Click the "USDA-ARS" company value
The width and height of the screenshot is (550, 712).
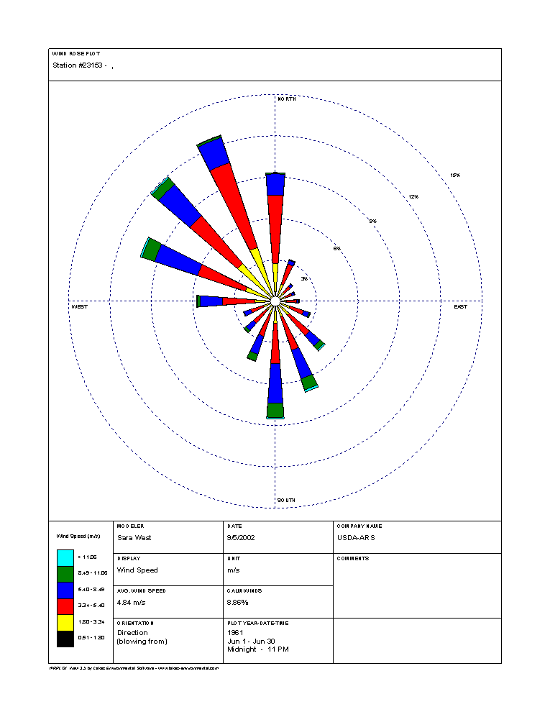click(356, 538)
